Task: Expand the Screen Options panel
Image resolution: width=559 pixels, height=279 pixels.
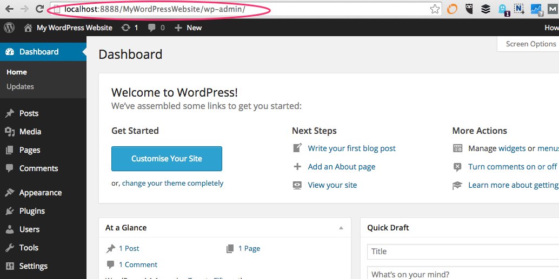Action: pos(530,44)
